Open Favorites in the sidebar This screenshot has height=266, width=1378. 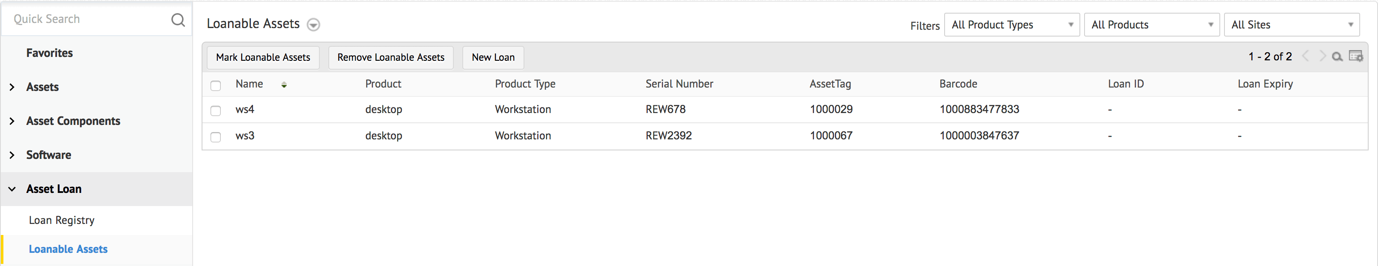[x=49, y=53]
